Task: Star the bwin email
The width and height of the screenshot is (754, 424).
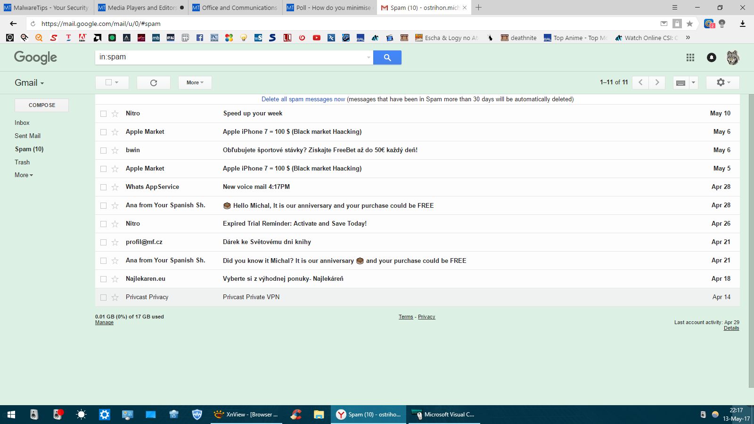Action: coord(115,150)
